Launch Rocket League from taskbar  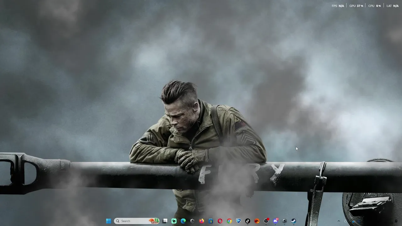point(238,221)
